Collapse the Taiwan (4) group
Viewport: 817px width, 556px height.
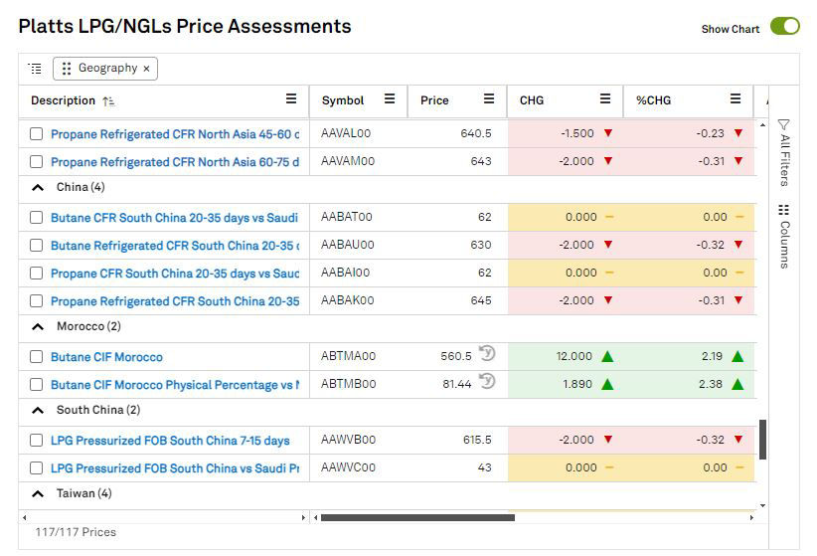click(x=38, y=493)
